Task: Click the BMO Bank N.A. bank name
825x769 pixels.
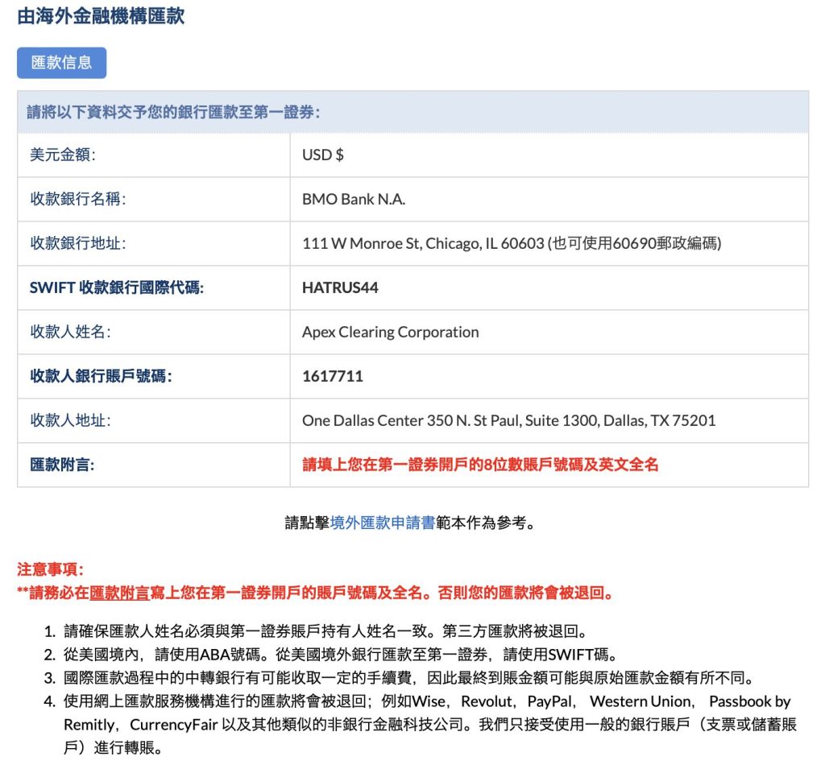Action: click(x=354, y=199)
